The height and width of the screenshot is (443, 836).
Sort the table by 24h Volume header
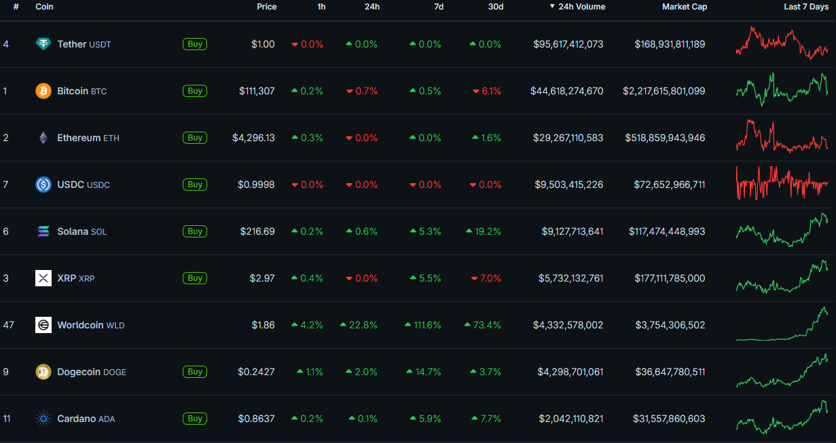pos(577,7)
